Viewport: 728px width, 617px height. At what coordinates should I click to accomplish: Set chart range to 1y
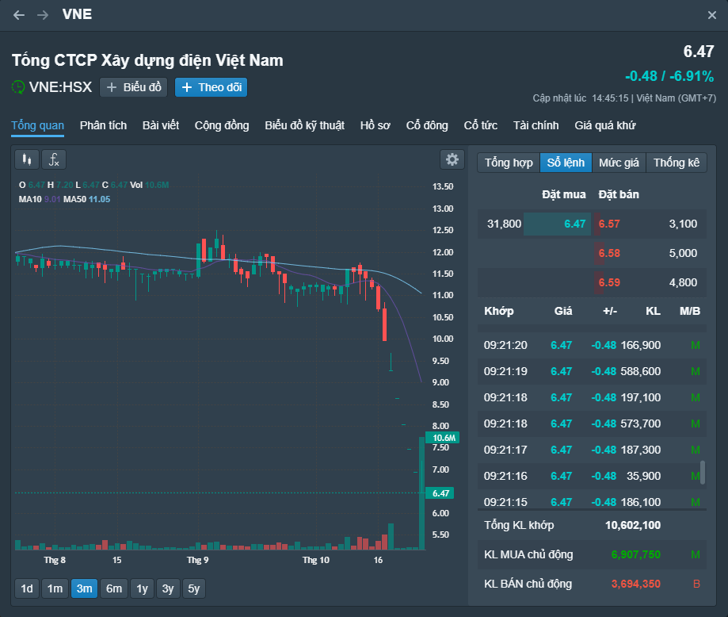click(142, 588)
